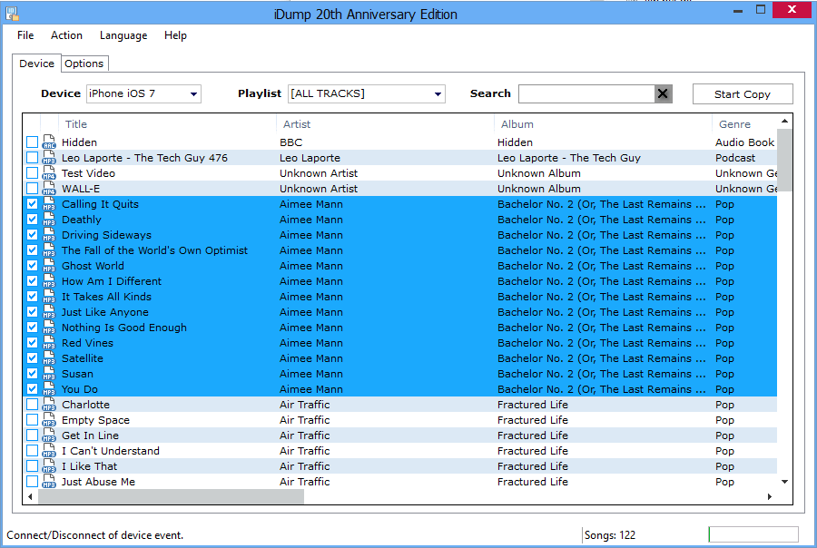Click the BBC file icon beside Hidden
The height and width of the screenshot is (548, 817).
click(49, 142)
